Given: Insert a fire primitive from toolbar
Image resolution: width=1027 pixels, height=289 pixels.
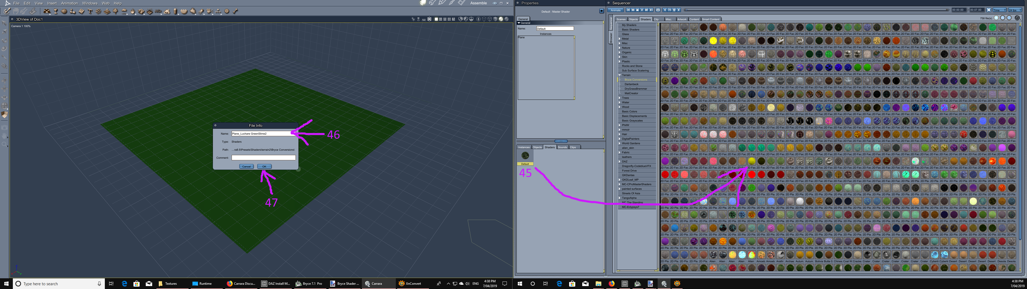Looking at the screenshot, I should [x=132, y=11].
